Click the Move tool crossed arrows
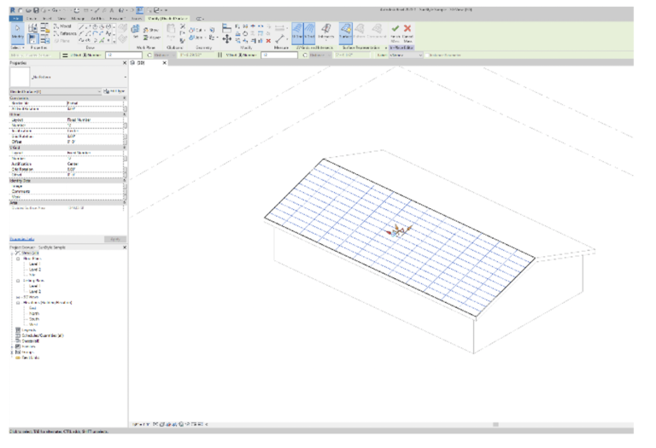The height and width of the screenshot is (448, 656). [226, 39]
